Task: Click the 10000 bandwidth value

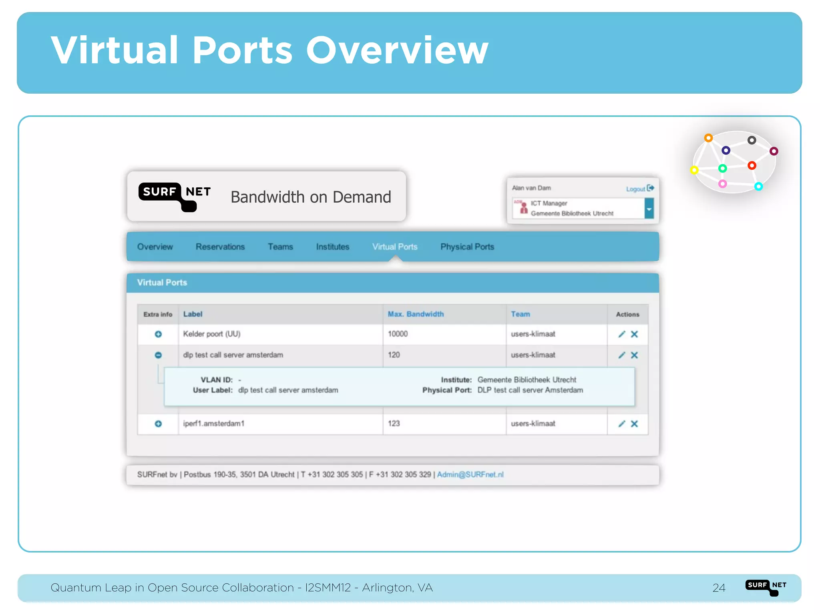Action: pyautogui.click(x=398, y=334)
